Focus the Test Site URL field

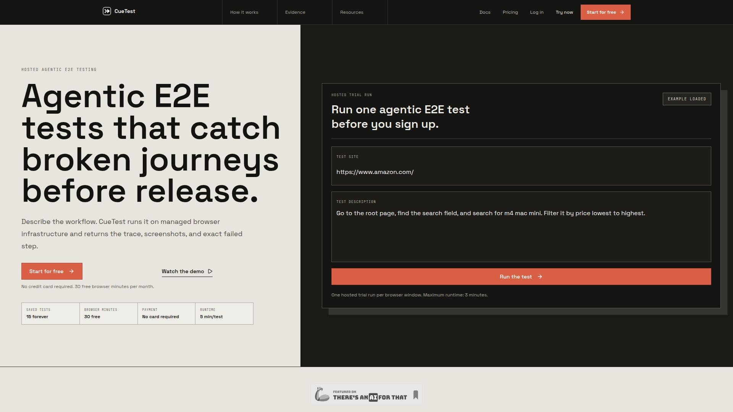pyautogui.click(x=521, y=166)
